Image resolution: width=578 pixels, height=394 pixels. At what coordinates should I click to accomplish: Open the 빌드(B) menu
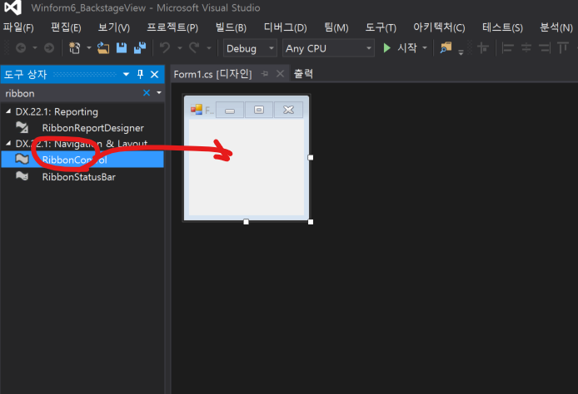click(231, 27)
